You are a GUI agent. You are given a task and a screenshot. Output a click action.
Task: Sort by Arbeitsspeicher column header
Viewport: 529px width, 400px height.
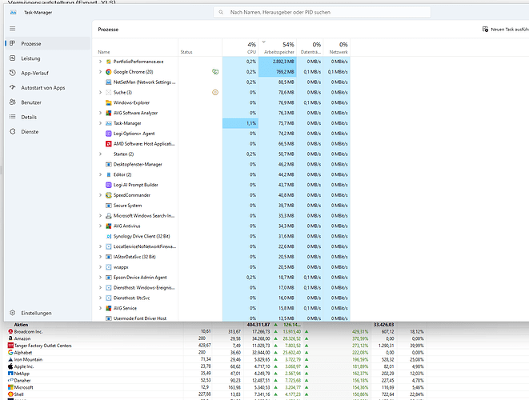pyautogui.click(x=278, y=47)
